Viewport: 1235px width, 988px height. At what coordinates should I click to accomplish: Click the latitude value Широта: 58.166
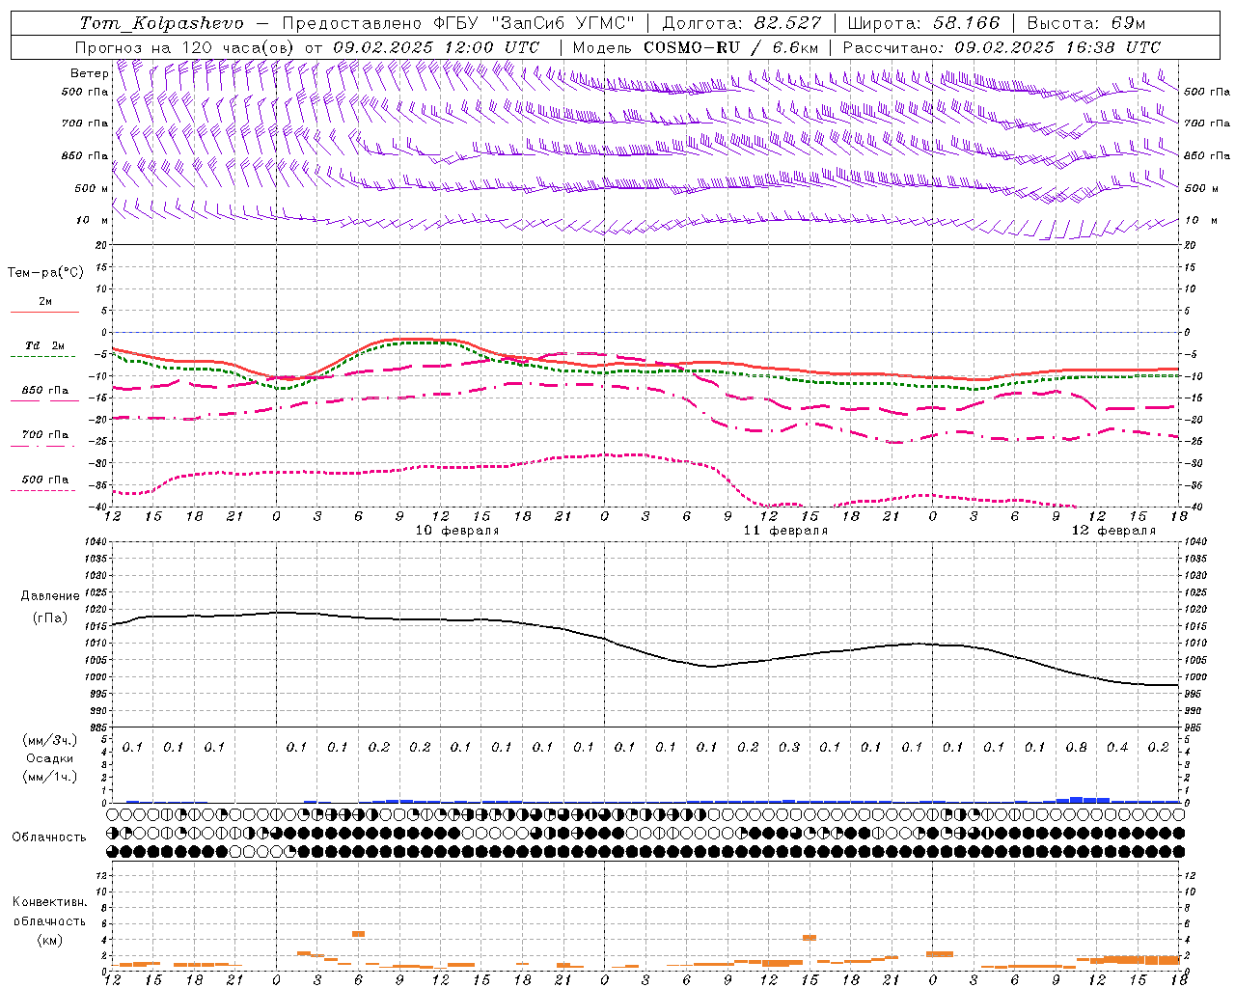[924, 23]
